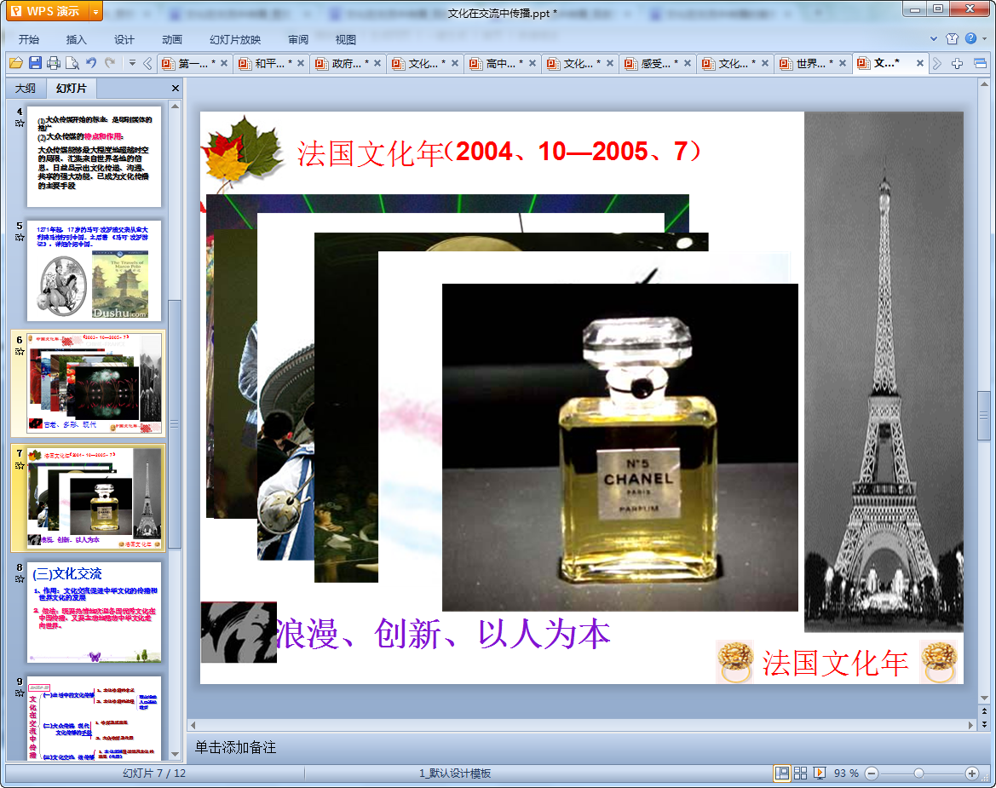Close the 高中... document tab

click(533, 63)
